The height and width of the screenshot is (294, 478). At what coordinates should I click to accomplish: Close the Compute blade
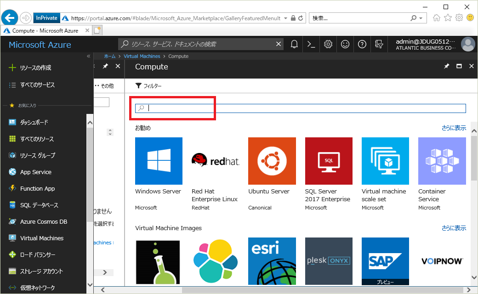[x=471, y=66]
